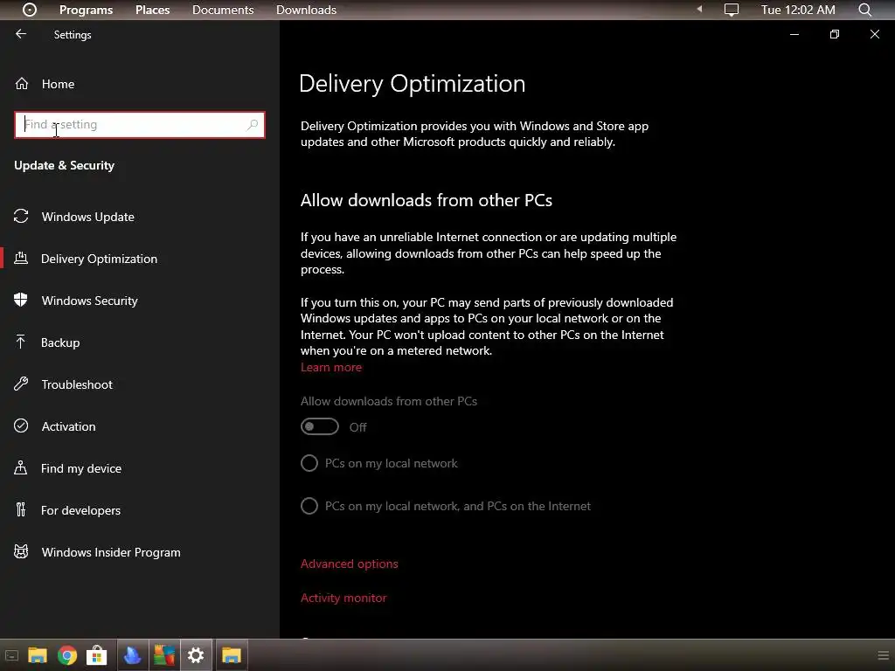Open Backup via its upload arrow icon
Image resolution: width=895 pixels, height=671 pixels.
[21, 342]
